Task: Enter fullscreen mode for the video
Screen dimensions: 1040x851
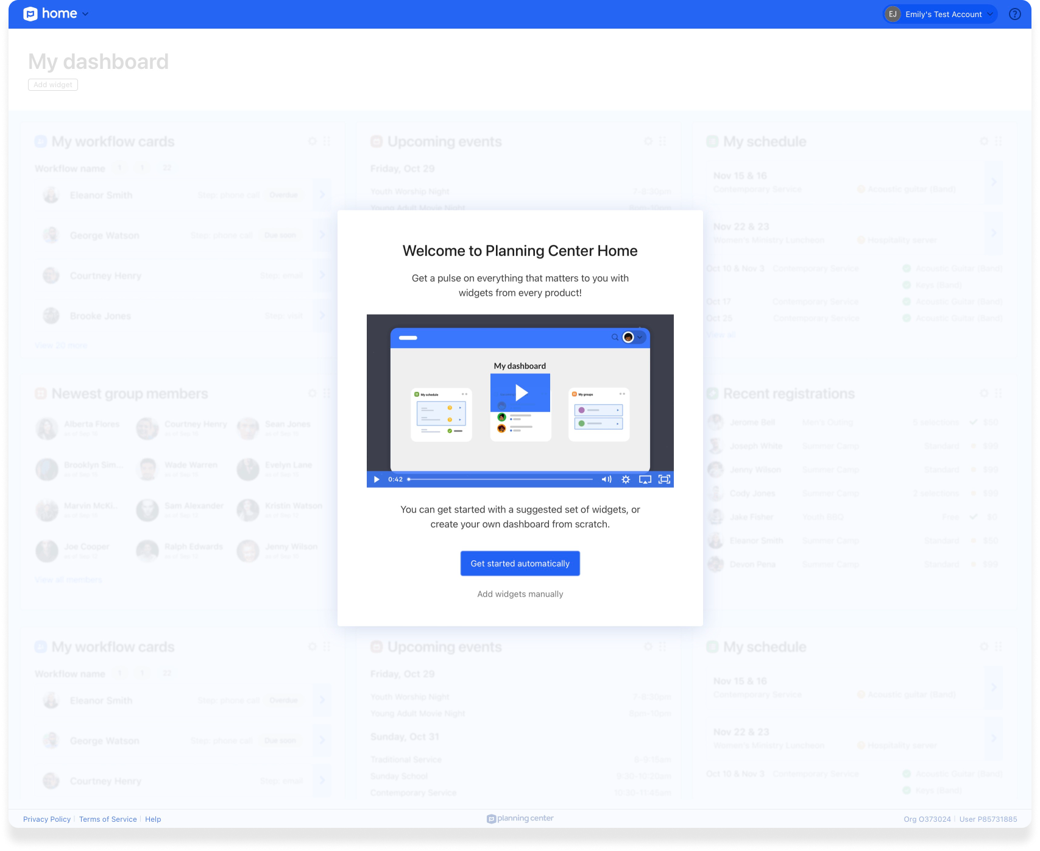Action: point(664,480)
